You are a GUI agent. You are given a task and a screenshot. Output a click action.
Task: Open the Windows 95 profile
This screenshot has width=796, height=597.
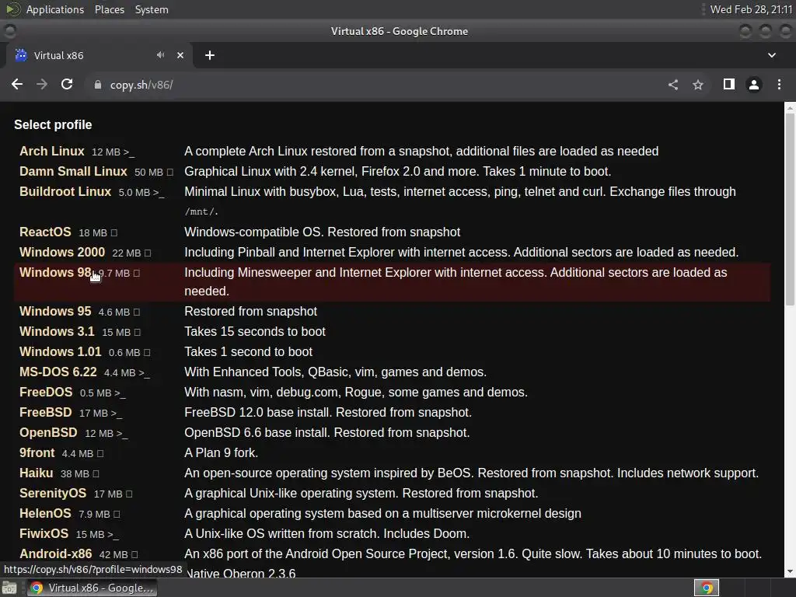click(x=55, y=311)
